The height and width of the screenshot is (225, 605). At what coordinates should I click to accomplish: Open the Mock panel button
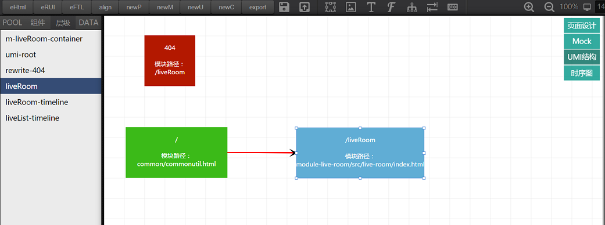pyautogui.click(x=582, y=41)
